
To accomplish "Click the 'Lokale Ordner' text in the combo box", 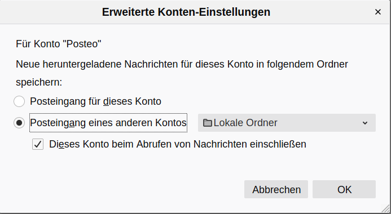I will pos(245,123).
